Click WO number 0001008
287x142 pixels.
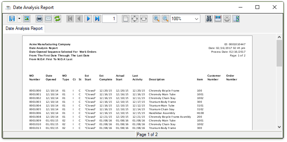point(35,117)
